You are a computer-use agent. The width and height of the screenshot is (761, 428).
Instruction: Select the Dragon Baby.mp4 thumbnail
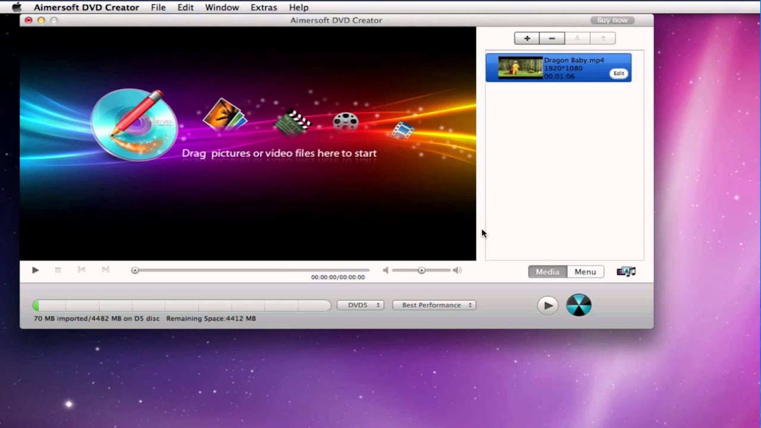520,68
